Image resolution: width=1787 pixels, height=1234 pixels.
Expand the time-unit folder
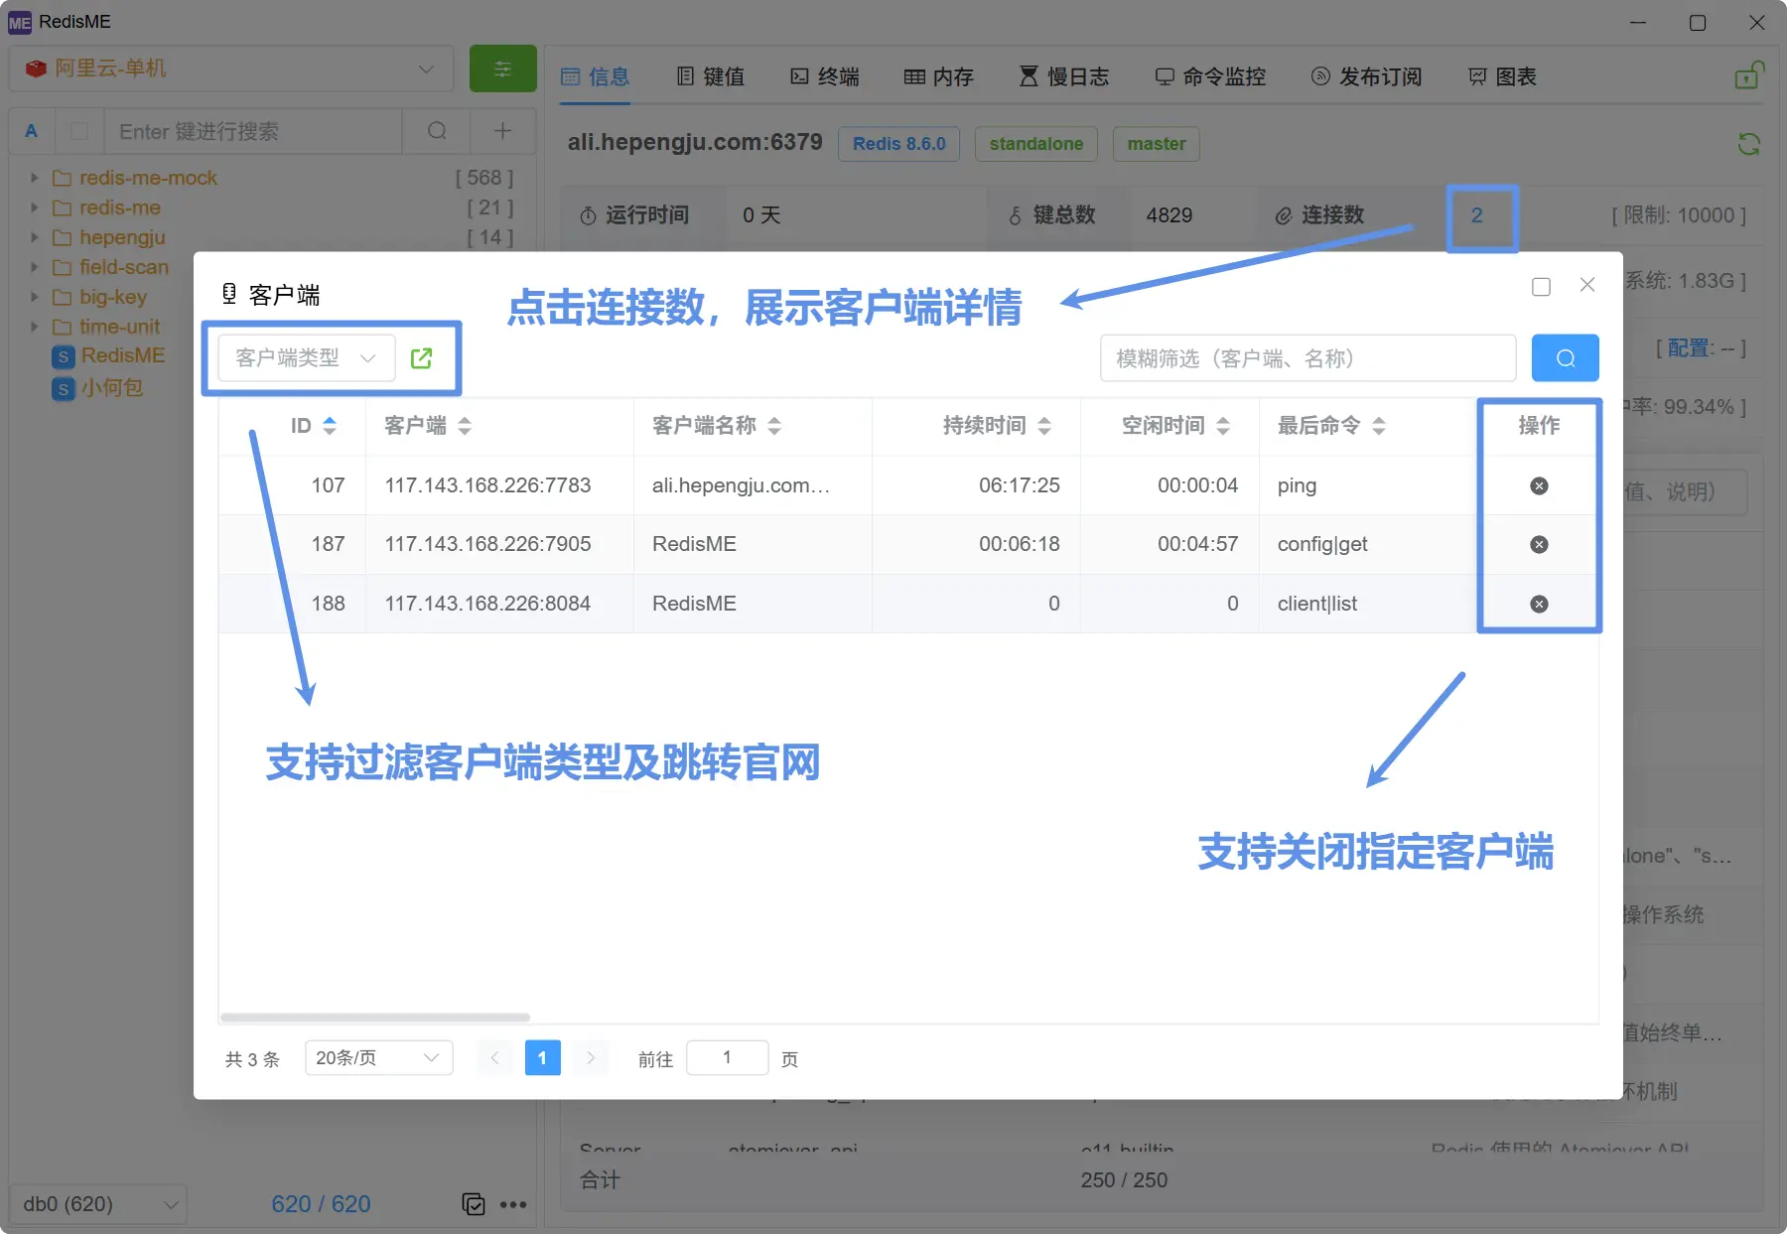click(34, 327)
